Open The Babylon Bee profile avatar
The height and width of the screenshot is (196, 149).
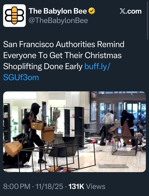(x=14, y=16)
